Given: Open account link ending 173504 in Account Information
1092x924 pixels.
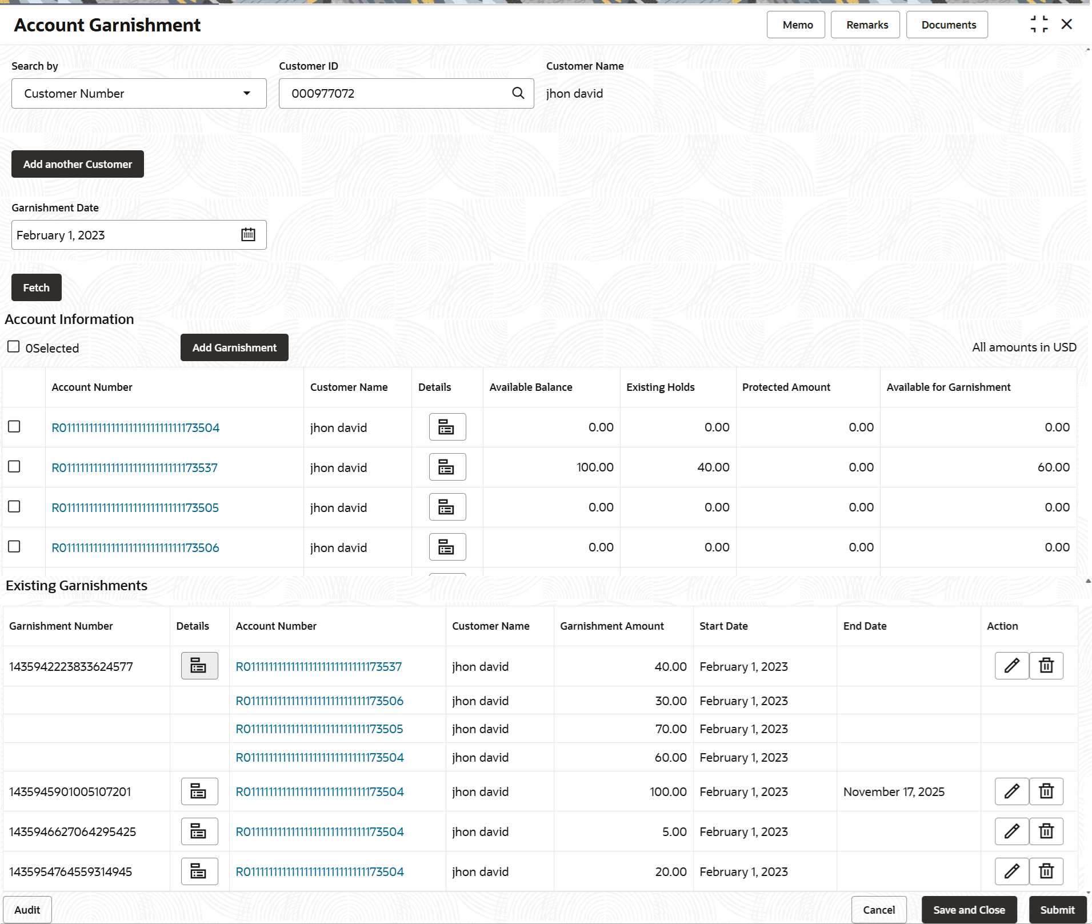Looking at the screenshot, I should 135,427.
